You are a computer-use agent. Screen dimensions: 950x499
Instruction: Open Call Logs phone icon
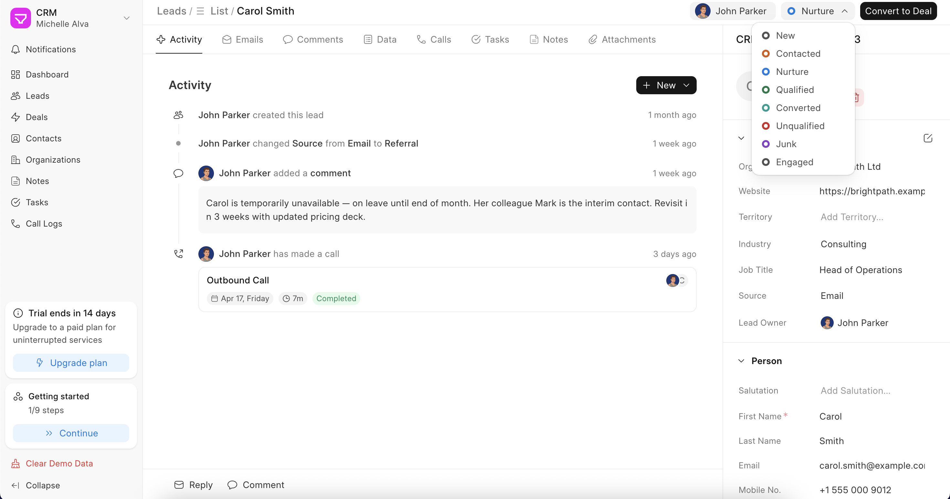coord(16,224)
